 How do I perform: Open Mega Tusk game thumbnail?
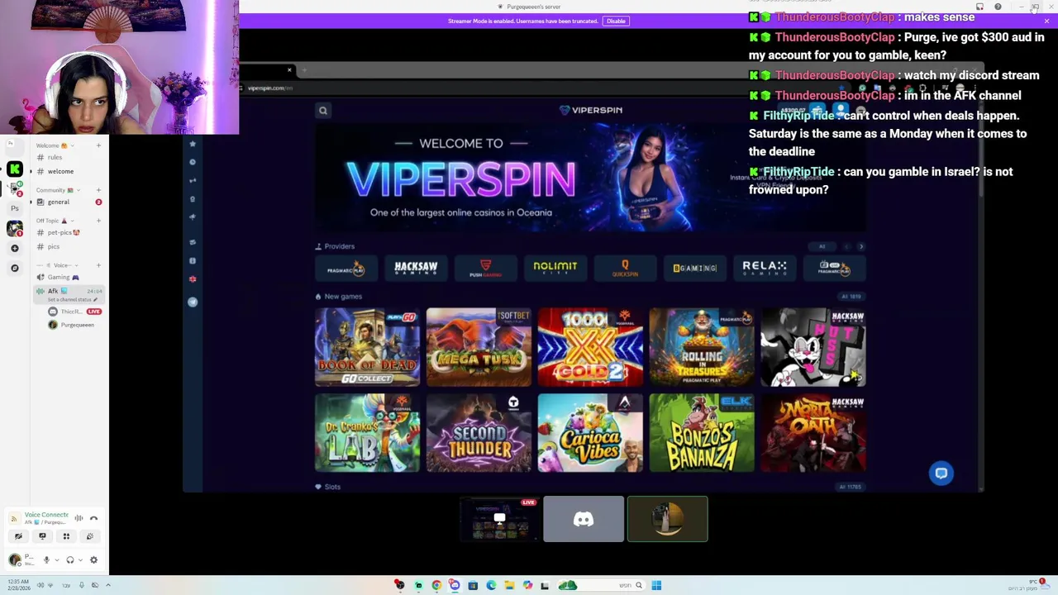point(479,347)
